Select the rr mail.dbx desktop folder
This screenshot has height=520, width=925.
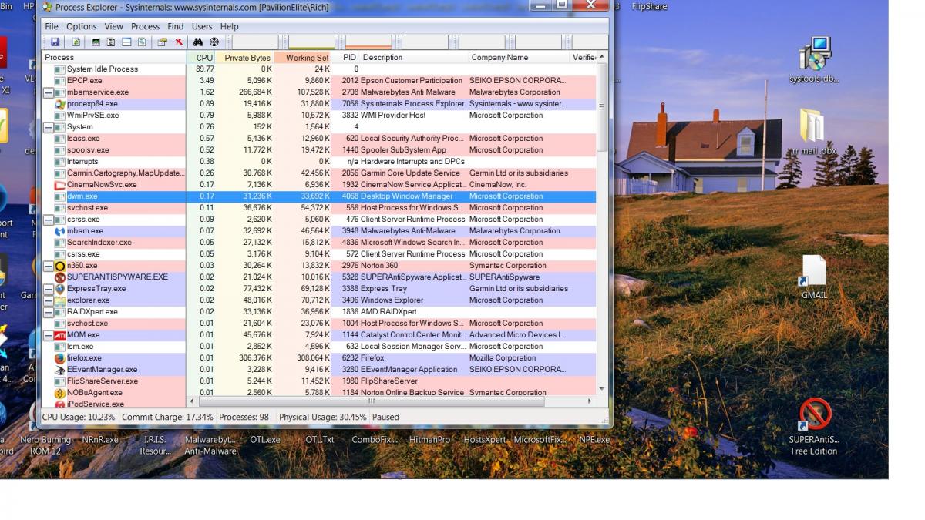814,133
